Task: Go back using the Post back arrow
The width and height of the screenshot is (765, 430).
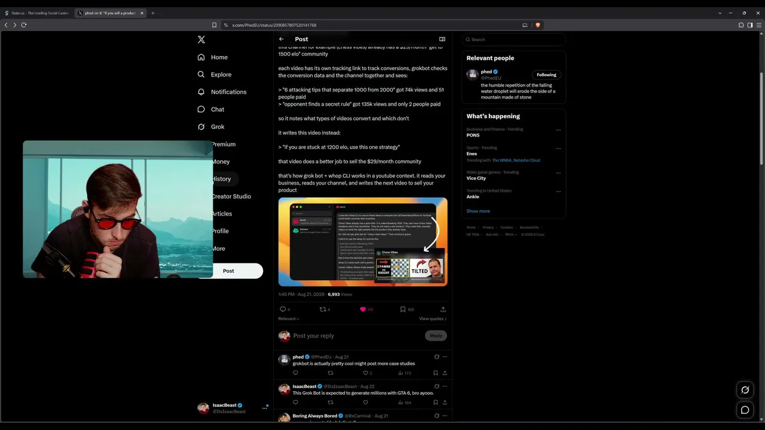Action: 281,39
